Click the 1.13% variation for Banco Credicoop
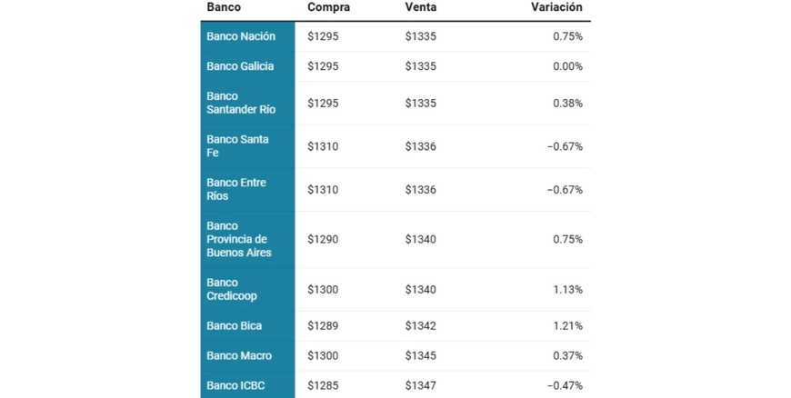Image resolution: width=791 pixels, height=398 pixels. point(567,289)
